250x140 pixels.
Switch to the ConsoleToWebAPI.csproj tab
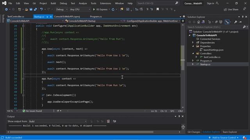pos(67,17)
